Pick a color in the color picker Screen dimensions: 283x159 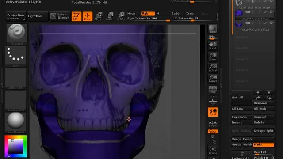pos(16,146)
